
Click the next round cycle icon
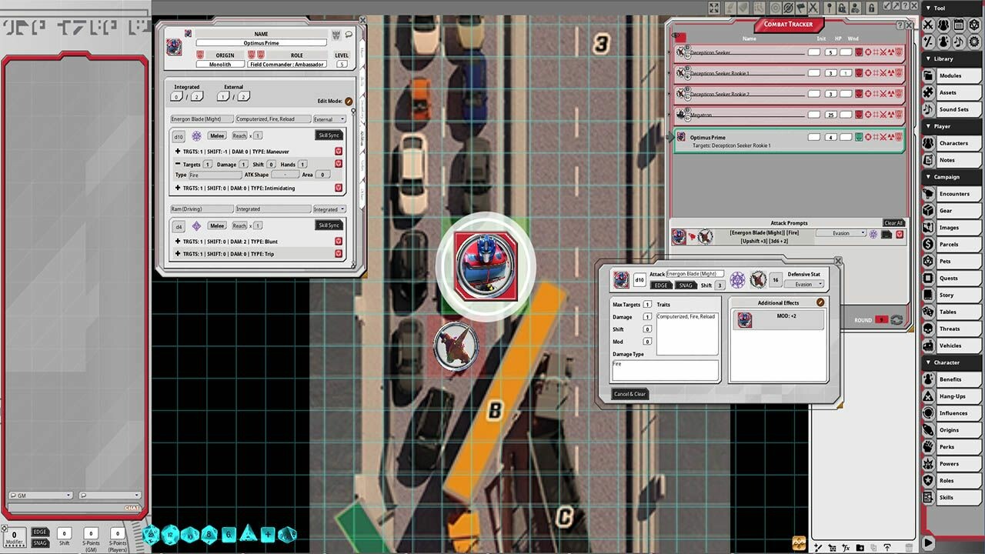897,320
